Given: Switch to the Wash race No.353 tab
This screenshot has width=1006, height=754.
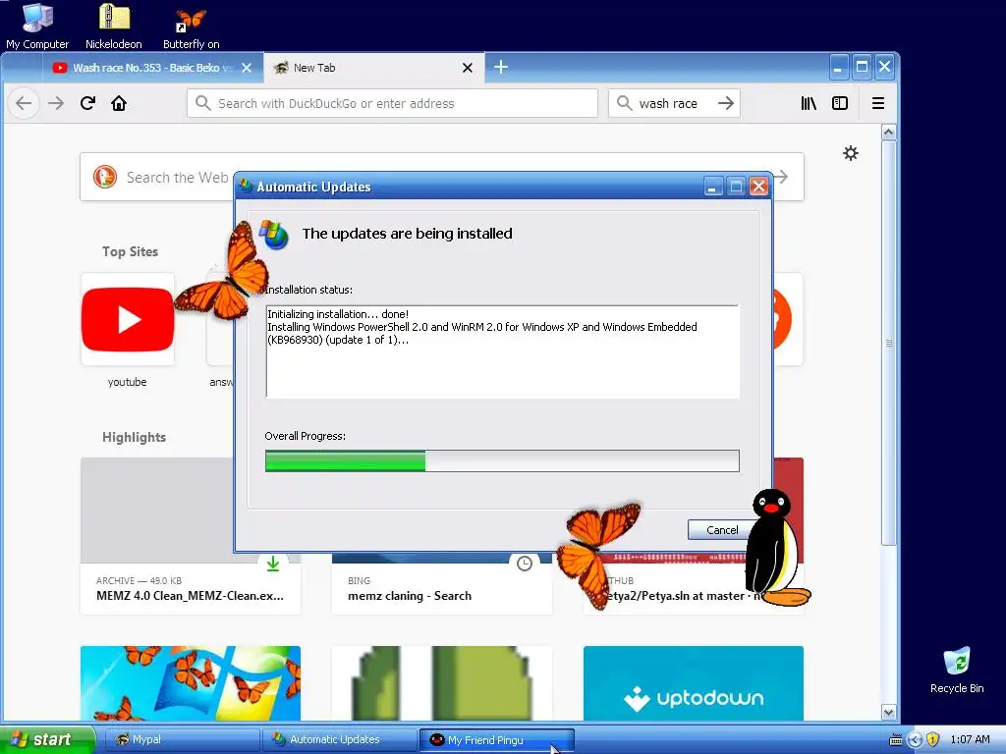Looking at the screenshot, I should [152, 68].
